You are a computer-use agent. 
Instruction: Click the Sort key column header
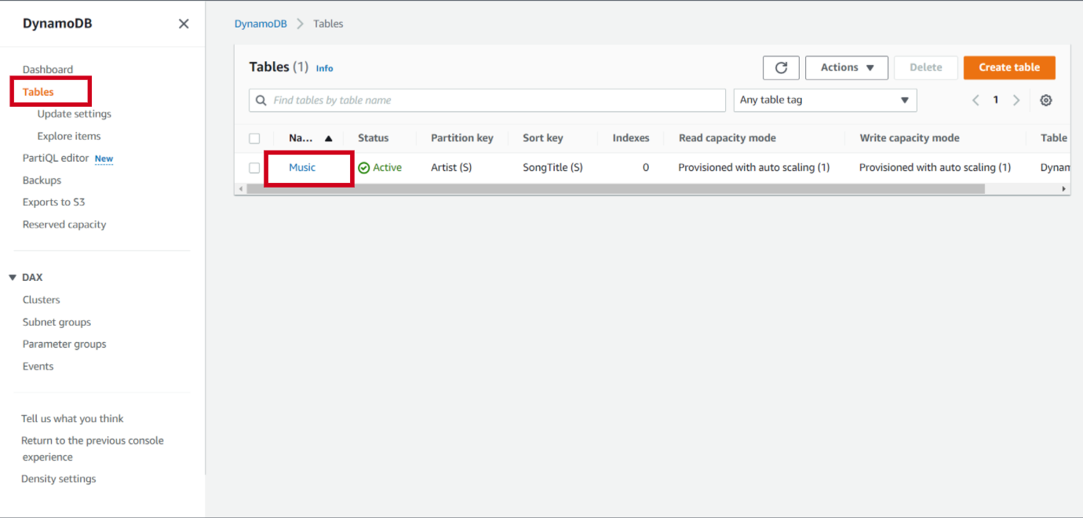[543, 138]
